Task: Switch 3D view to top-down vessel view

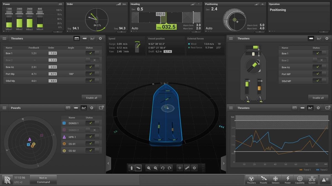Action: coord(132,168)
